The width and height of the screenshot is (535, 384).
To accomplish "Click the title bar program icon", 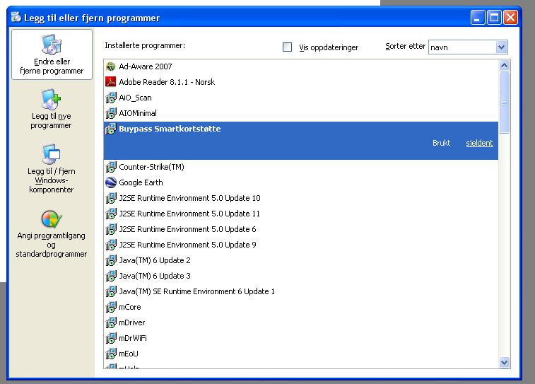I will [16, 17].
